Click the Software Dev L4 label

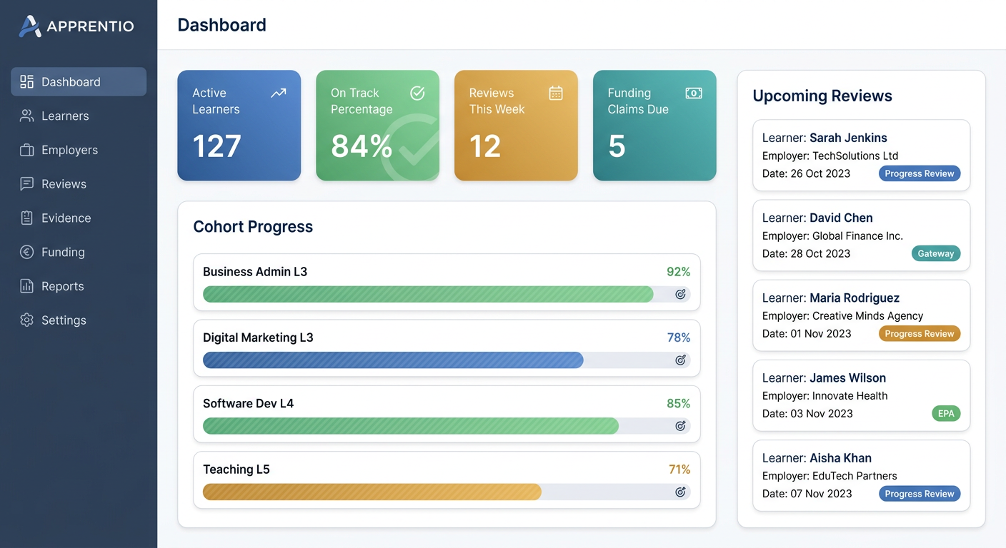(x=248, y=403)
